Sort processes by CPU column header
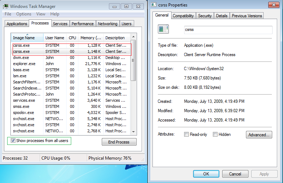 72,38
